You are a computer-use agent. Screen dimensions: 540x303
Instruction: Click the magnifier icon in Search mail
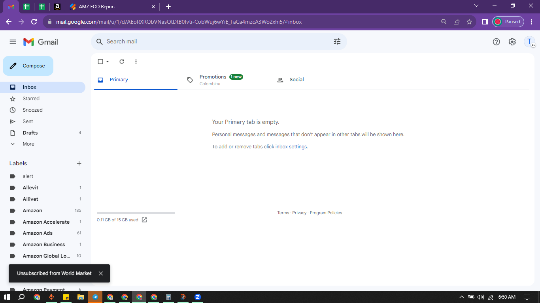(x=99, y=41)
